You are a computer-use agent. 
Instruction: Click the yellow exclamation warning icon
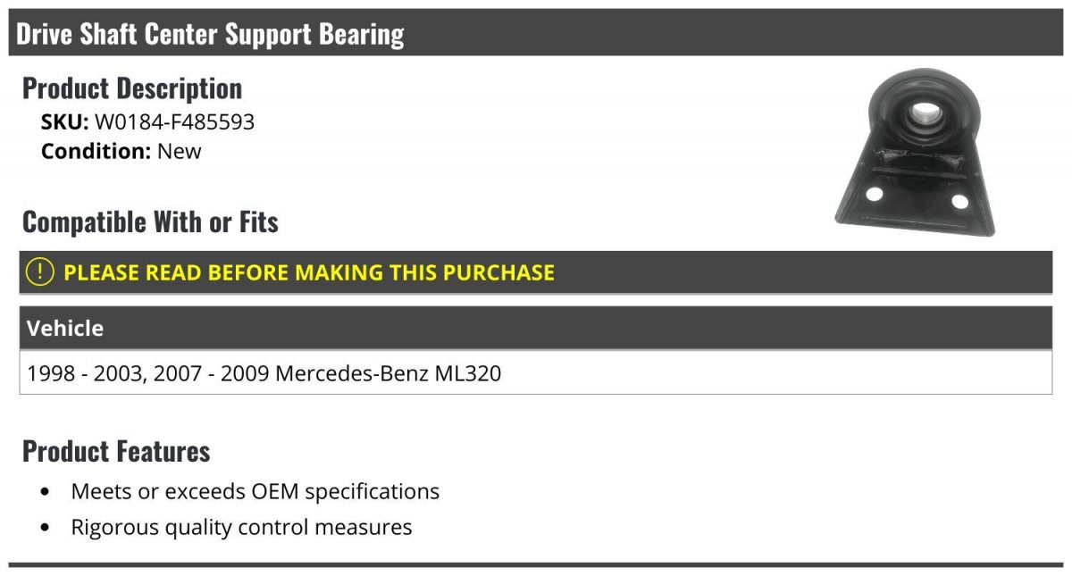point(39,272)
